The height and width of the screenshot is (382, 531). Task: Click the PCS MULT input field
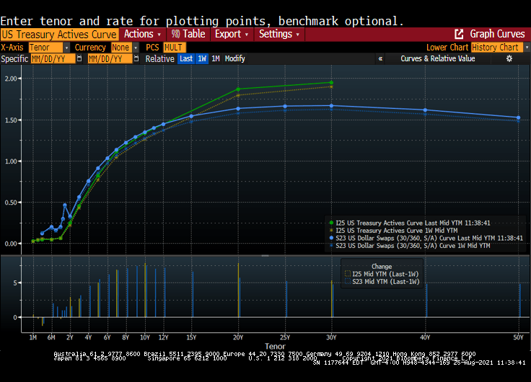coord(175,48)
